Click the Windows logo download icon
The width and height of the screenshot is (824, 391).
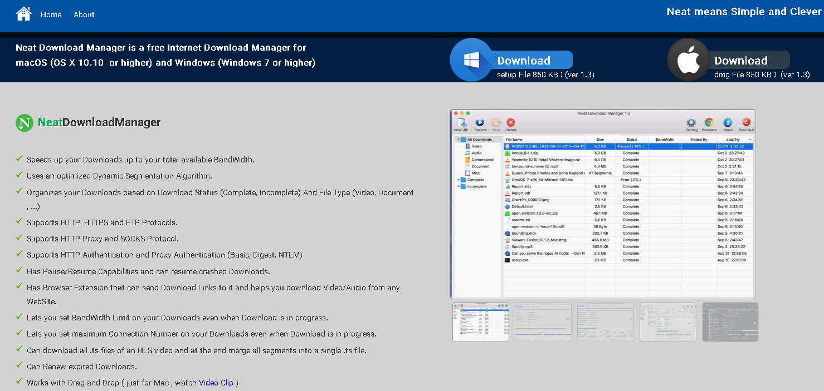(x=472, y=60)
